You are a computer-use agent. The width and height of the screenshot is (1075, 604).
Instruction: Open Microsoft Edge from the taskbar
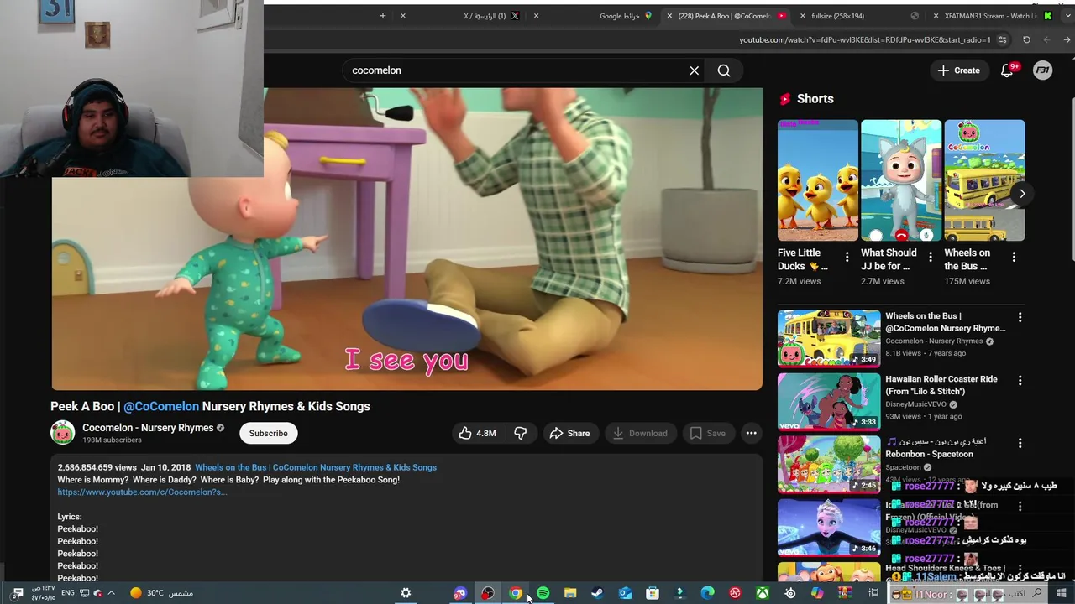pos(707,593)
